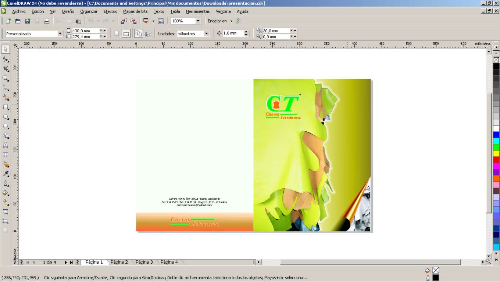This screenshot has height=282, width=500.
Task: Select the Table tool in the toolbox
Action: (6, 155)
